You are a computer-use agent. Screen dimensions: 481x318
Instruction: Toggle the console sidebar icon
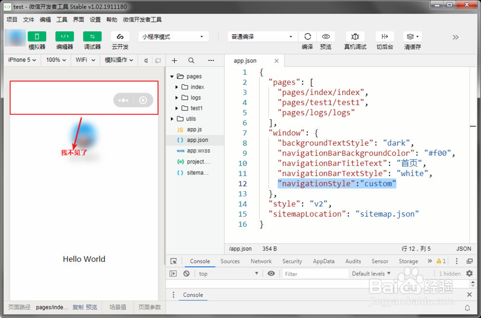tap(173, 273)
